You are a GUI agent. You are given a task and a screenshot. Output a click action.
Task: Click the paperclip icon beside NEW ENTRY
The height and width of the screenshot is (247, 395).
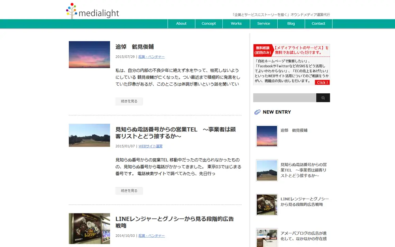click(x=257, y=112)
